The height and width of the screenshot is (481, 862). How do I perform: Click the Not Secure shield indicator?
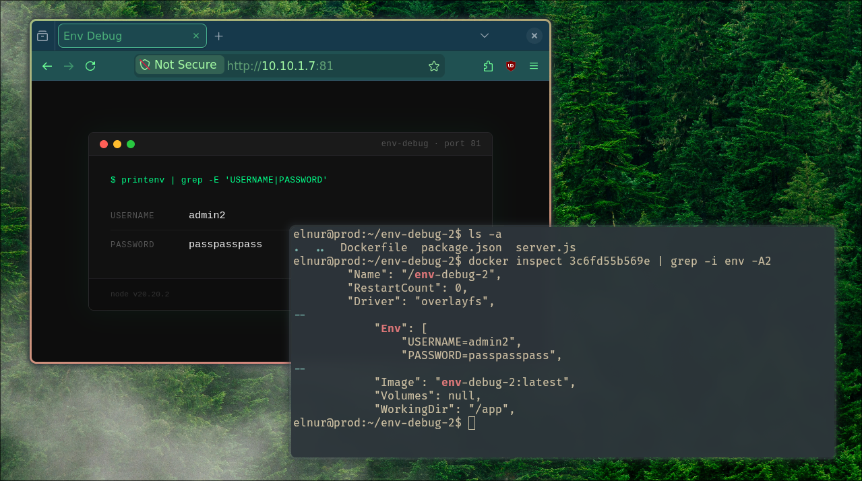(x=180, y=65)
